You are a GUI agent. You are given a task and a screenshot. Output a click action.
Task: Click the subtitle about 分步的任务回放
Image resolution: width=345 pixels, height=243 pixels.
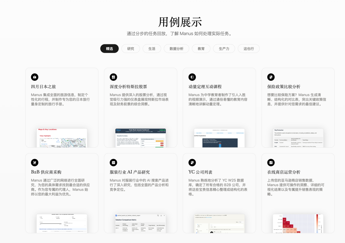point(180,34)
